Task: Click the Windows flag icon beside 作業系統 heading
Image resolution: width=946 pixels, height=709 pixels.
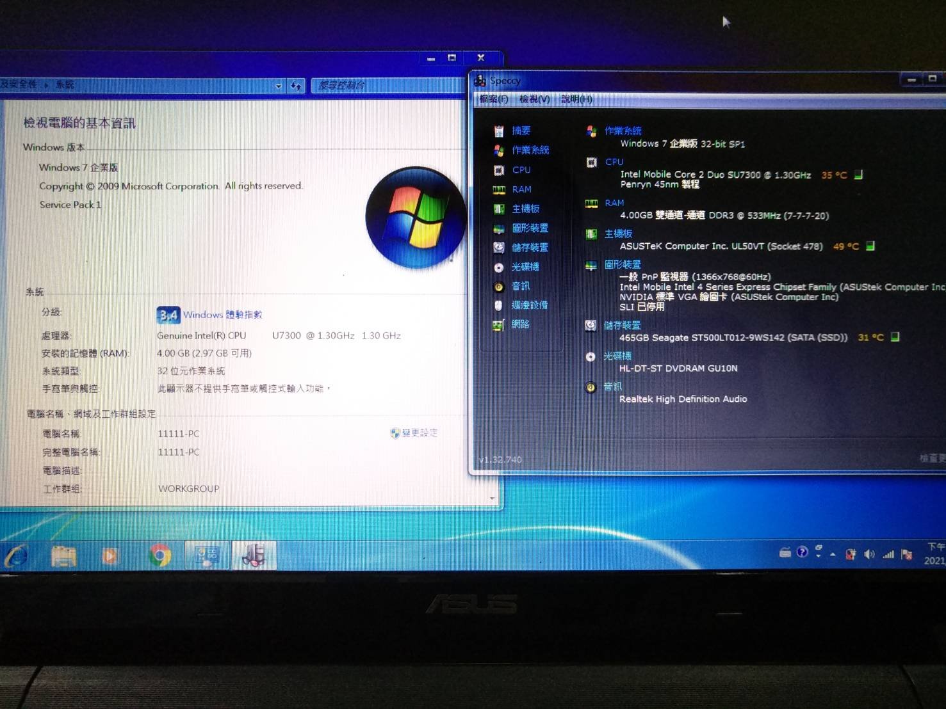Action: [x=591, y=131]
